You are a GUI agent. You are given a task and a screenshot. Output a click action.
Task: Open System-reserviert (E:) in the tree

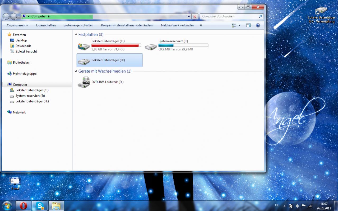pos(30,96)
